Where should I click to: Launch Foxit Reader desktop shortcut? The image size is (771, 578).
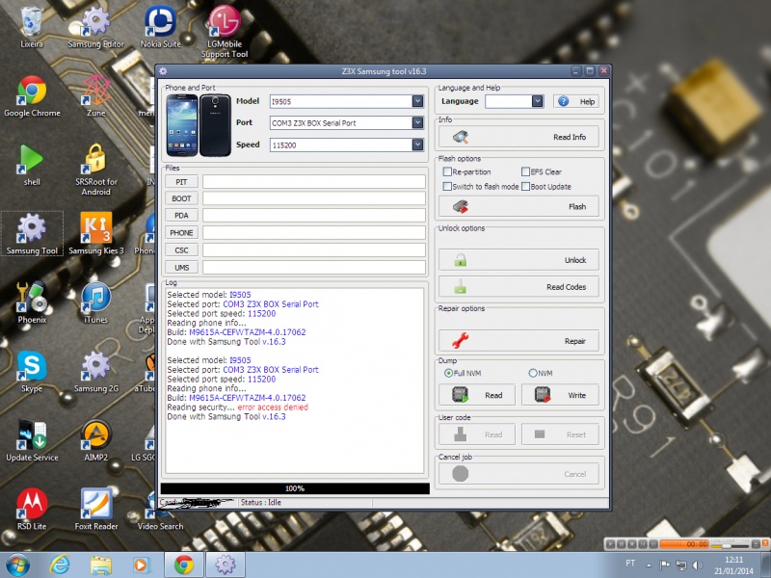95,509
